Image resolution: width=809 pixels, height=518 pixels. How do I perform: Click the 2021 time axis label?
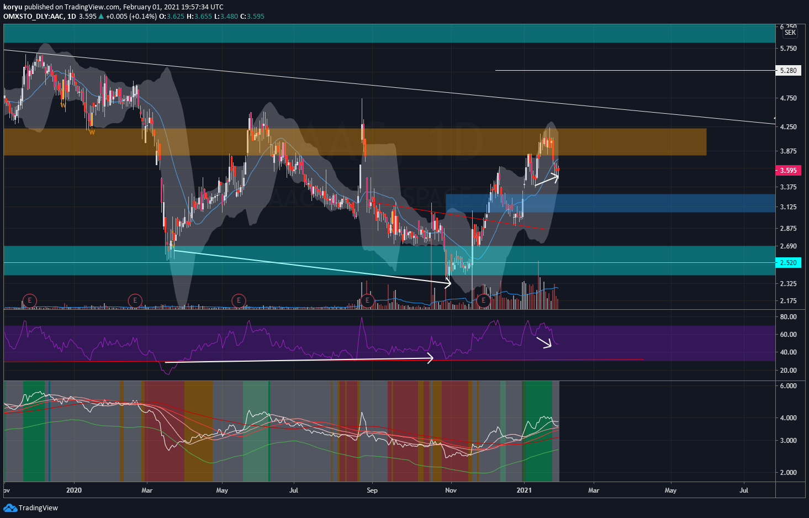[524, 490]
